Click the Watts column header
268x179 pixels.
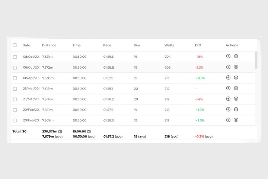(169, 45)
